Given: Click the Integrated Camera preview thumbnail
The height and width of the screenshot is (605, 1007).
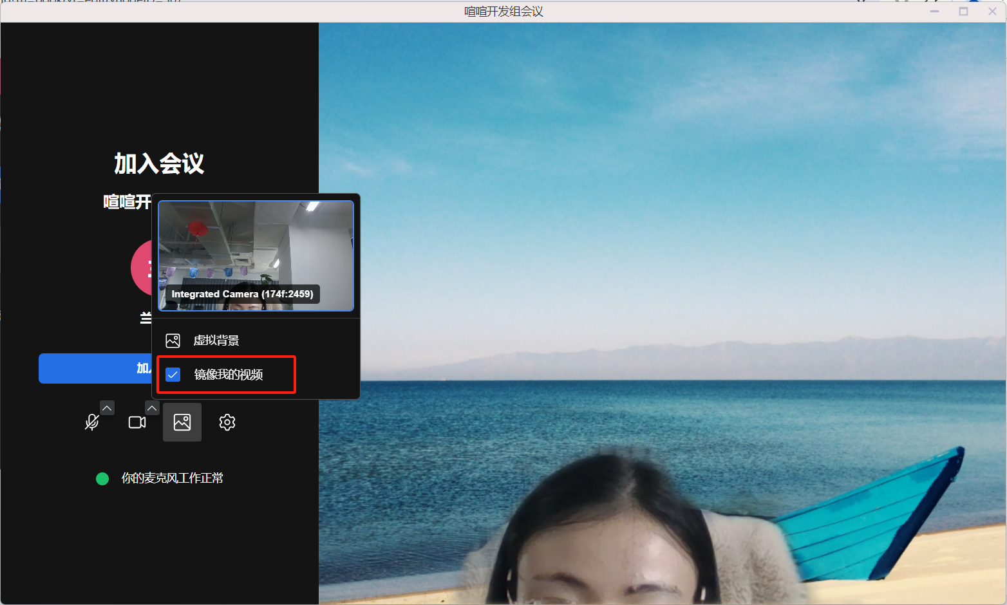Looking at the screenshot, I should (256, 245).
